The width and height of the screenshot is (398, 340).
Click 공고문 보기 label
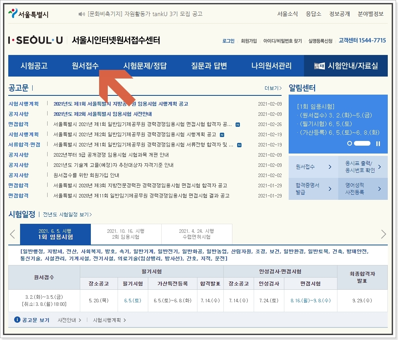pyautogui.click(x=35, y=320)
